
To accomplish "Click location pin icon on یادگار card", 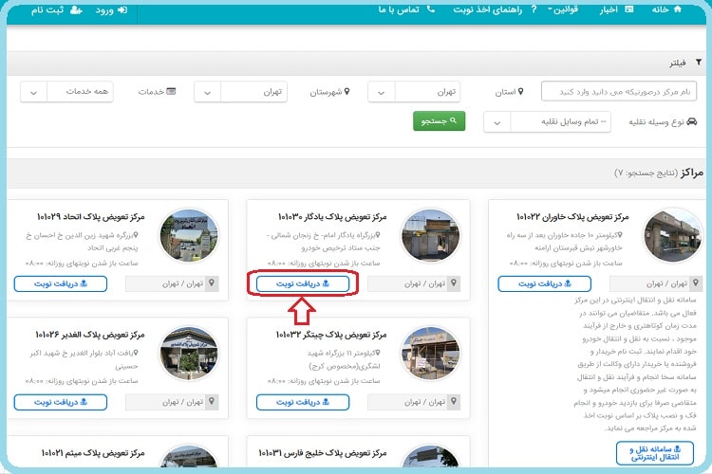I will [454, 283].
